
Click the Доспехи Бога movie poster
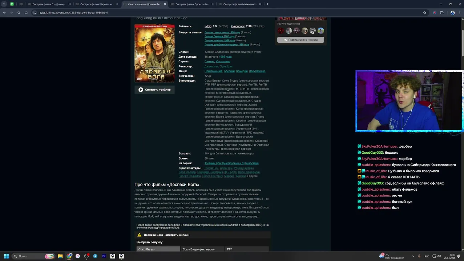[154, 53]
